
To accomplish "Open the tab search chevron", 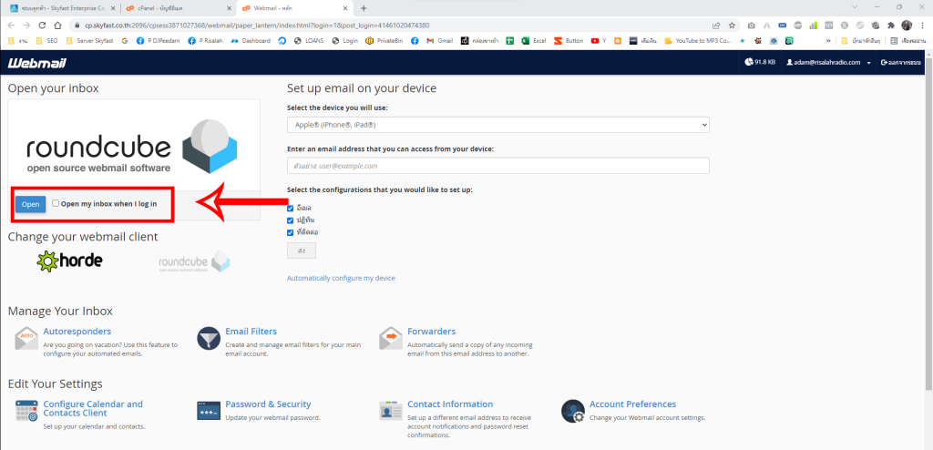I will point(855,7).
